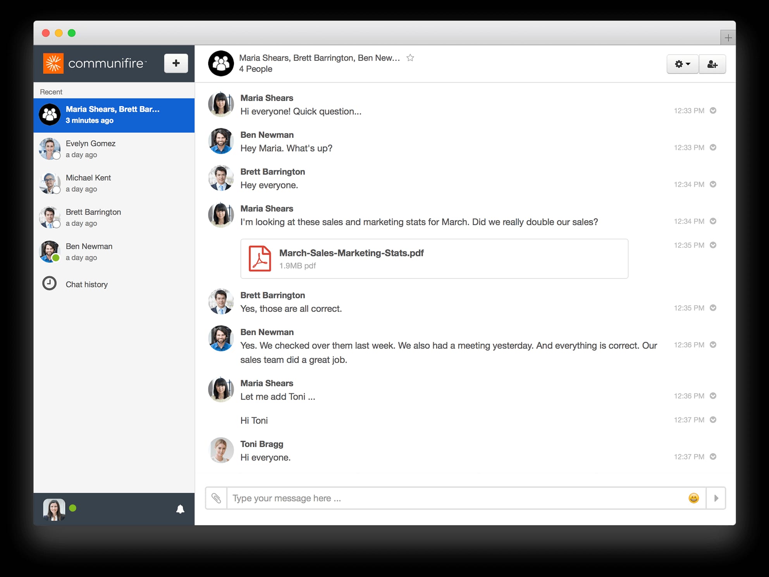This screenshot has height=577, width=769.
Task: Click the group people icon in the chat header
Action: click(x=220, y=63)
